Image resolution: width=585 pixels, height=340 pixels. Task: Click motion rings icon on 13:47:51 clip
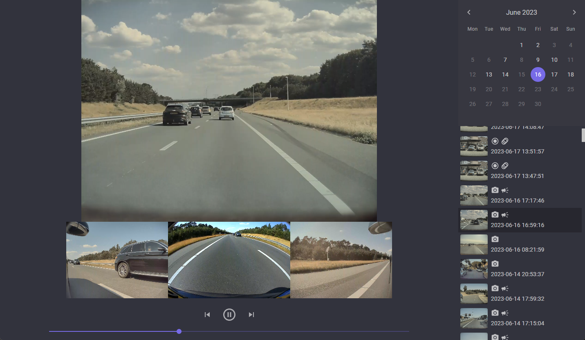tap(505, 166)
